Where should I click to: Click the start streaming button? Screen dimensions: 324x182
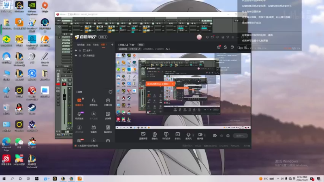point(240,135)
